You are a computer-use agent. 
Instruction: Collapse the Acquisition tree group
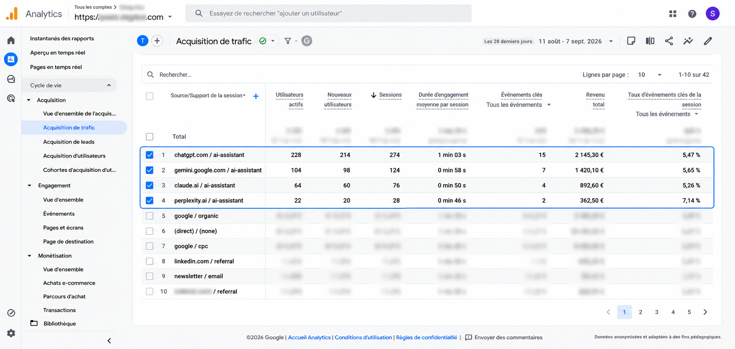[x=29, y=100]
